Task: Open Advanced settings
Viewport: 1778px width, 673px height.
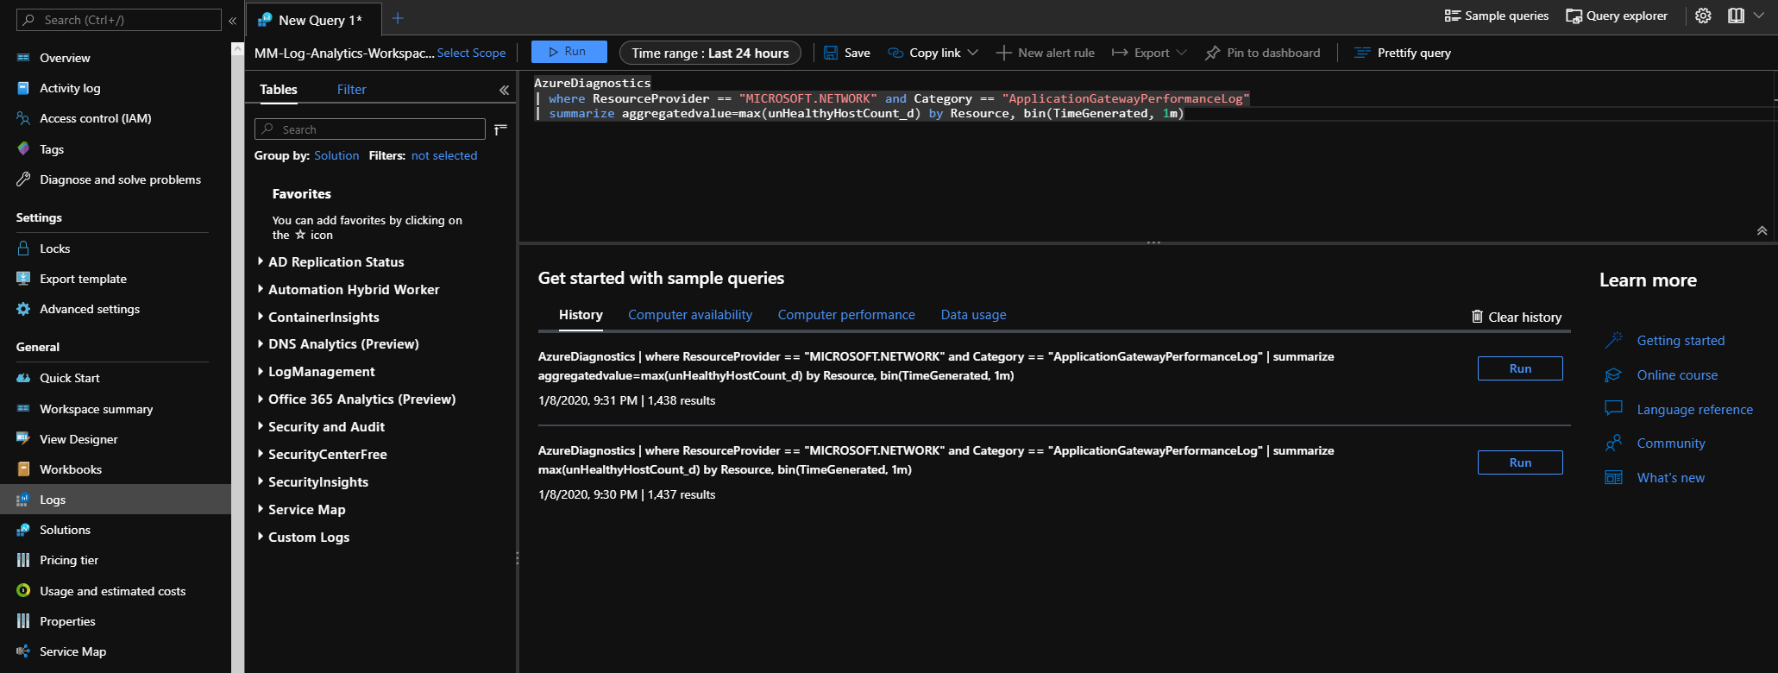Action: [90, 309]
